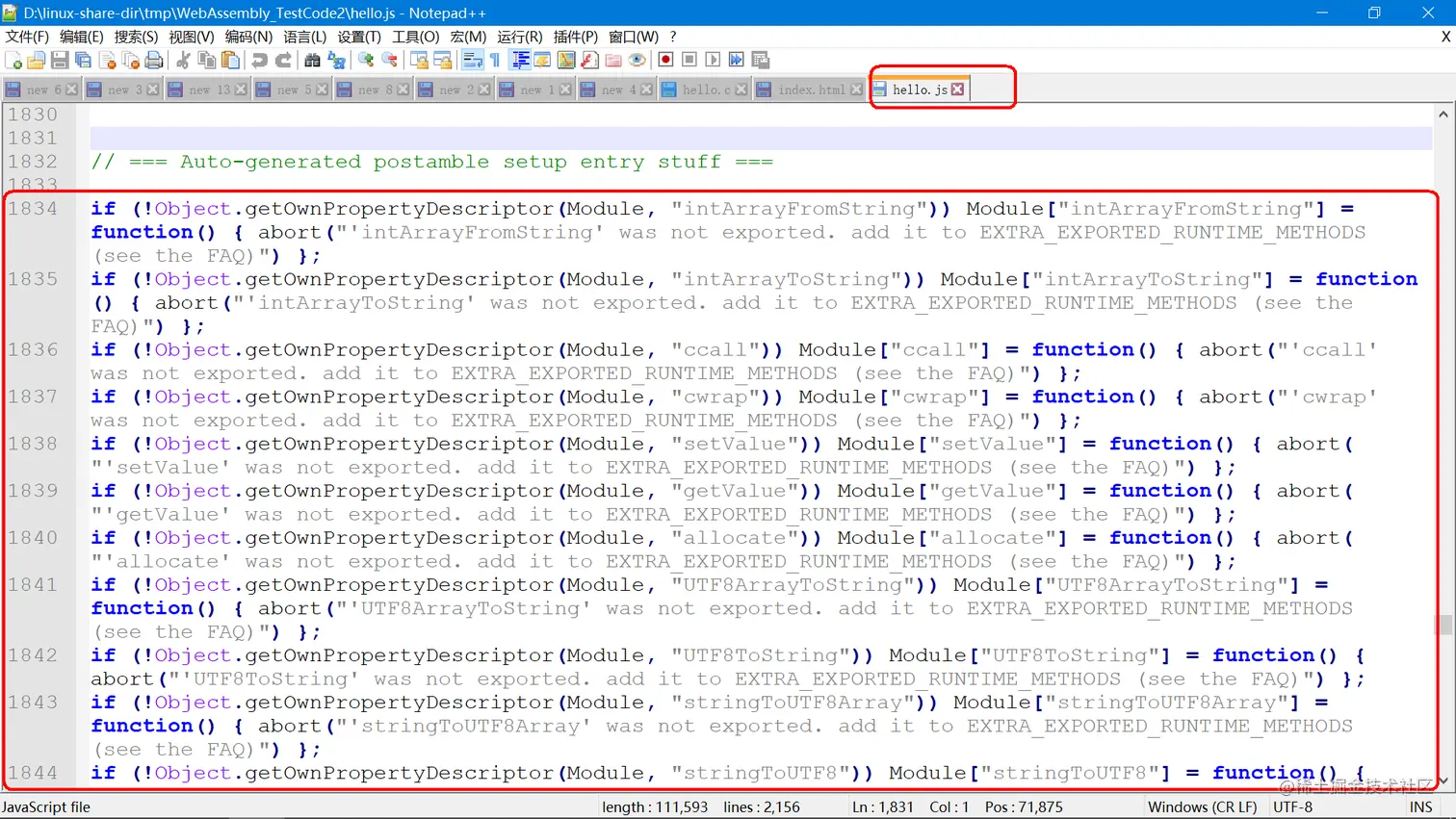Open the 宏(M) macro menu
The width and height of the screenshot is (1456, 819).
coord(469,37)
